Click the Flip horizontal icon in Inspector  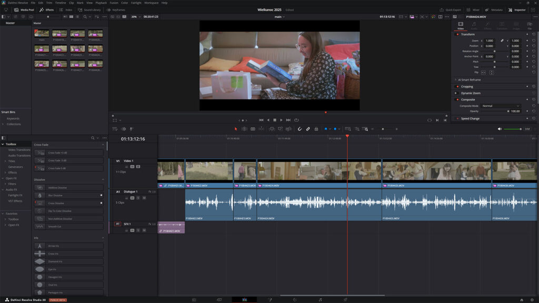point(483,73)
